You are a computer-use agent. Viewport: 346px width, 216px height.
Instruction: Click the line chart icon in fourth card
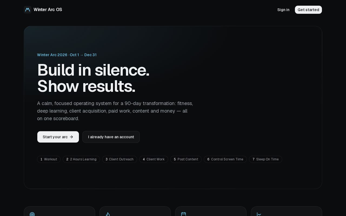259,214
